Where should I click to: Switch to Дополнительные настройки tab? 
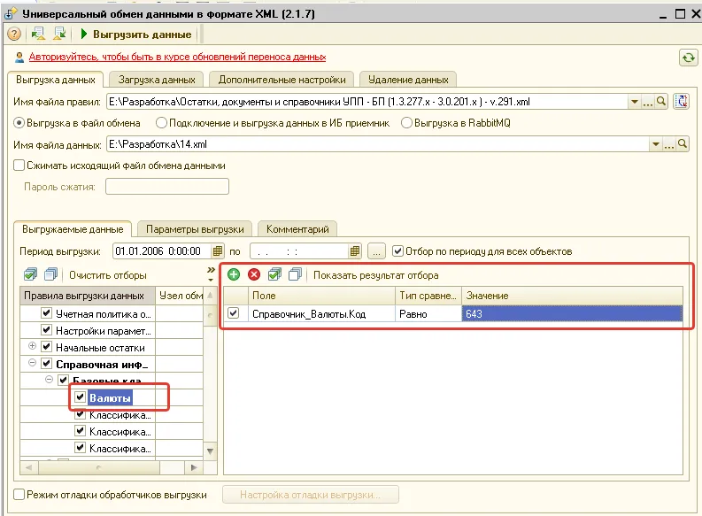[282, 80]
